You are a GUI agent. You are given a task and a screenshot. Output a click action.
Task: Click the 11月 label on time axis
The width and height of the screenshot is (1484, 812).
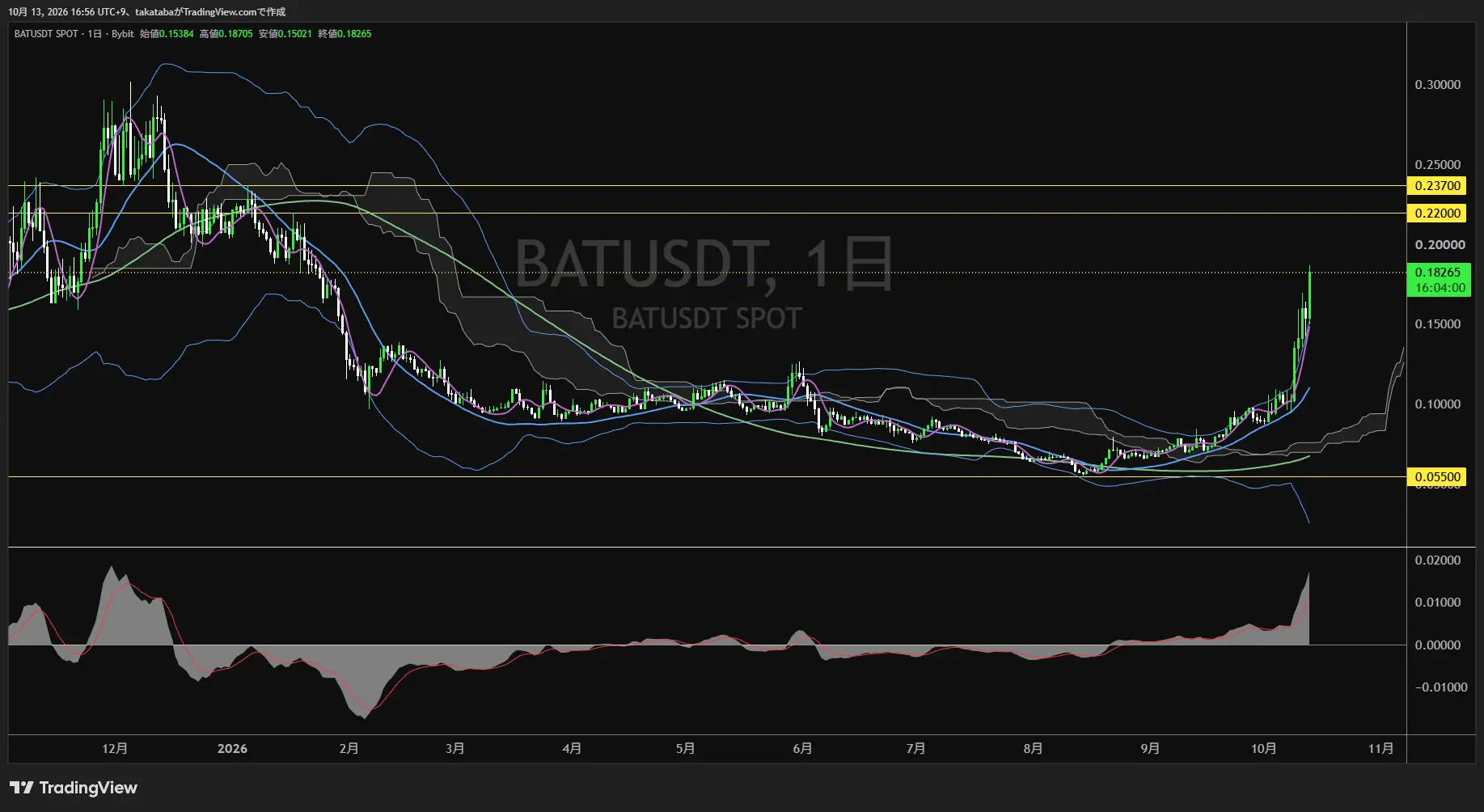click(1380, 749)
